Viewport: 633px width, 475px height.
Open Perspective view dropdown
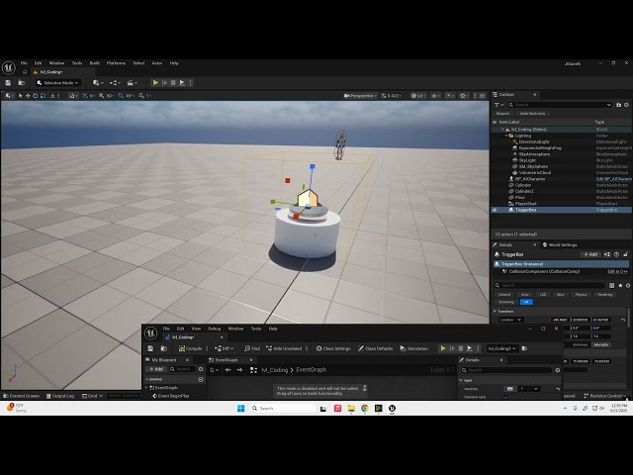360,96
